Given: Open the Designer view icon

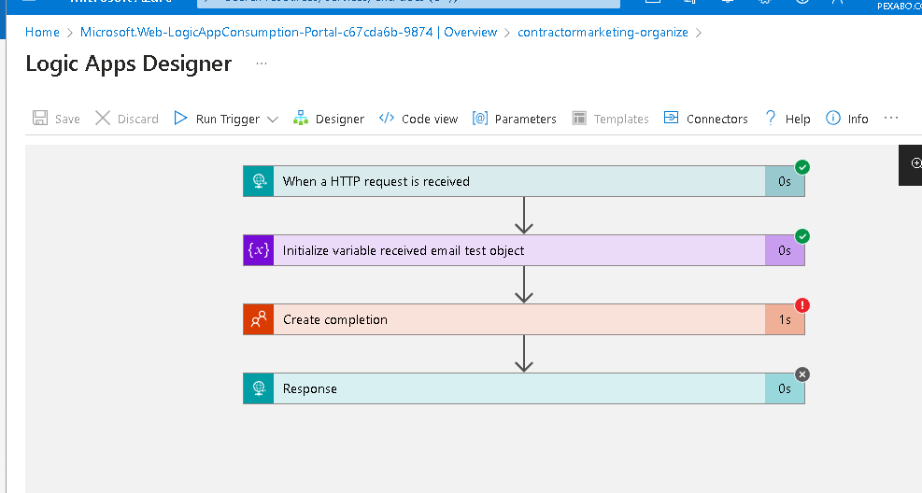Looking at the screenshot, I should coord(301,118).
